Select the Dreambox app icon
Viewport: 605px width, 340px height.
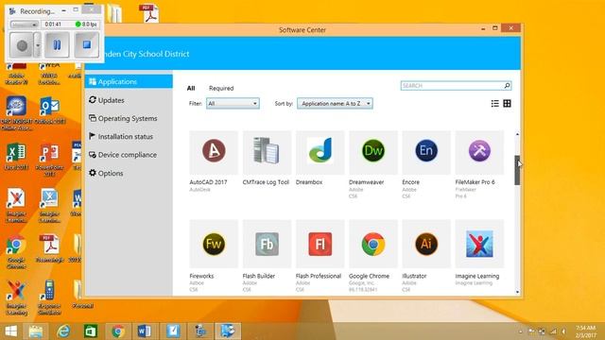(320, 152)
